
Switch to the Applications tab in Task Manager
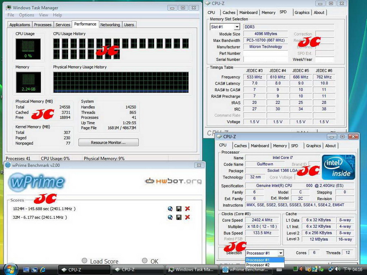(20, 24)
